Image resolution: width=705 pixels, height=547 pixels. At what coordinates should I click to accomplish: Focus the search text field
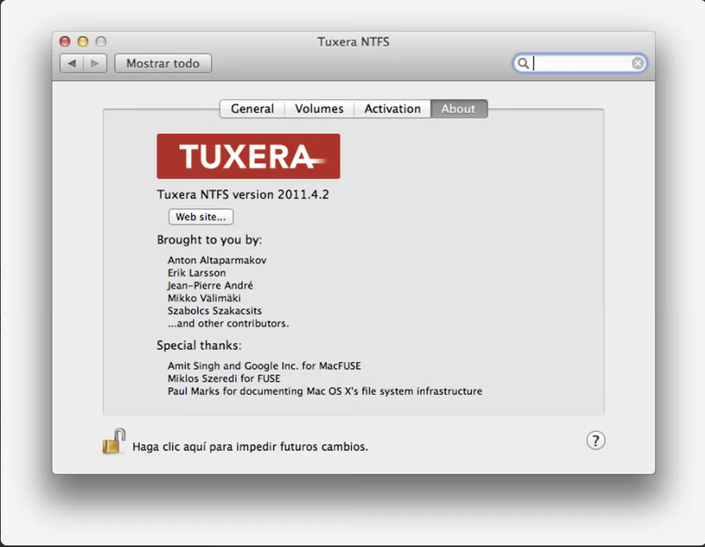[581, 64]
